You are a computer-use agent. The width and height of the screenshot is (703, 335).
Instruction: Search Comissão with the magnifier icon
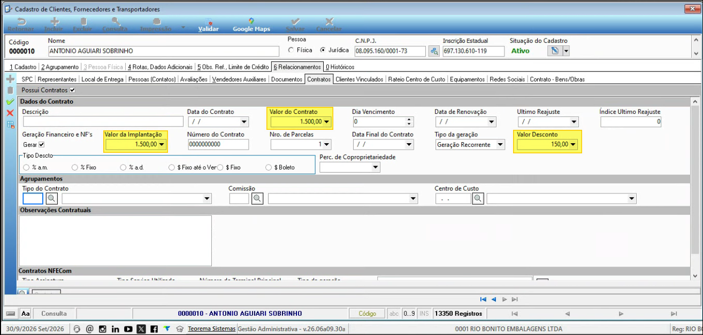point(257,199)
